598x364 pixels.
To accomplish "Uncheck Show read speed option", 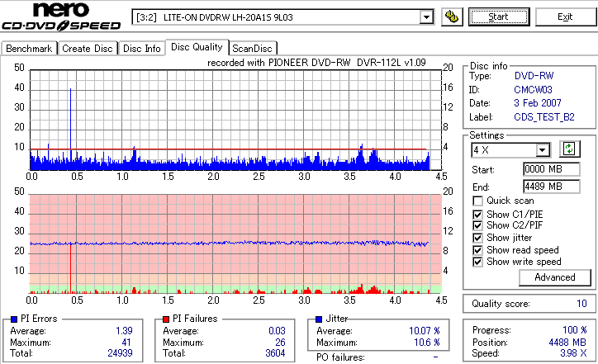I will pyautogui.click(x=477, y=250).
